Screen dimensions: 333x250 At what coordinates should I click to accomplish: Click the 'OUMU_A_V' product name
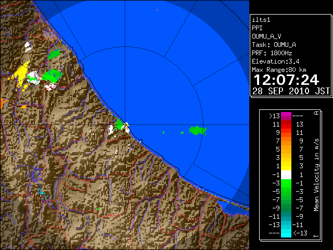[266, 36]
